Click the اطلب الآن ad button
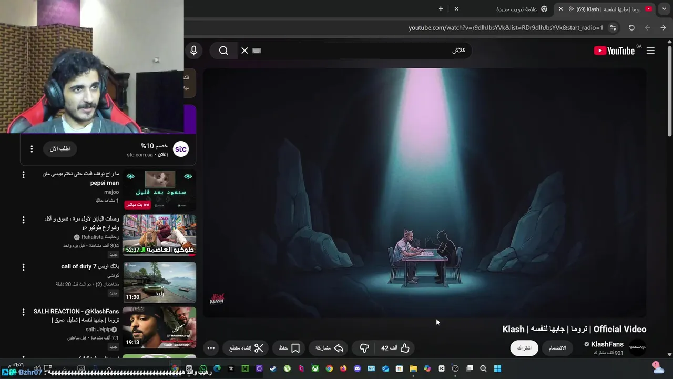Image resolution: width=673 pixels, height=379 pixels. 60,149
